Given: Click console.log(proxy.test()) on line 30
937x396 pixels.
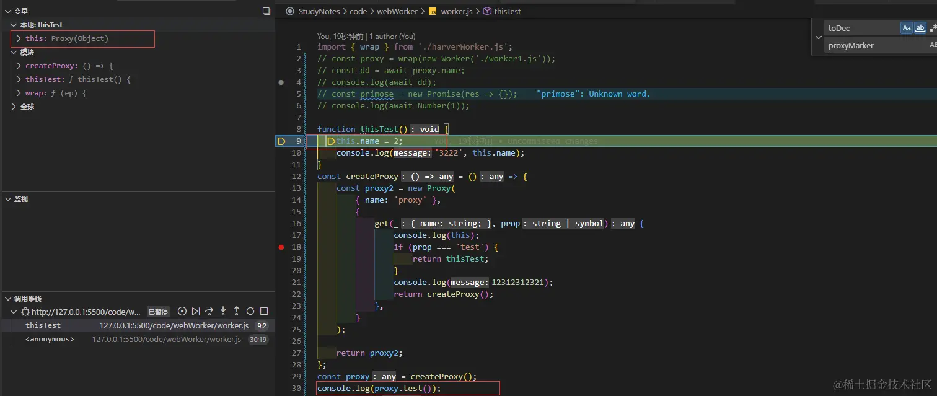Looking at the screenshot, I should point(379,389).
